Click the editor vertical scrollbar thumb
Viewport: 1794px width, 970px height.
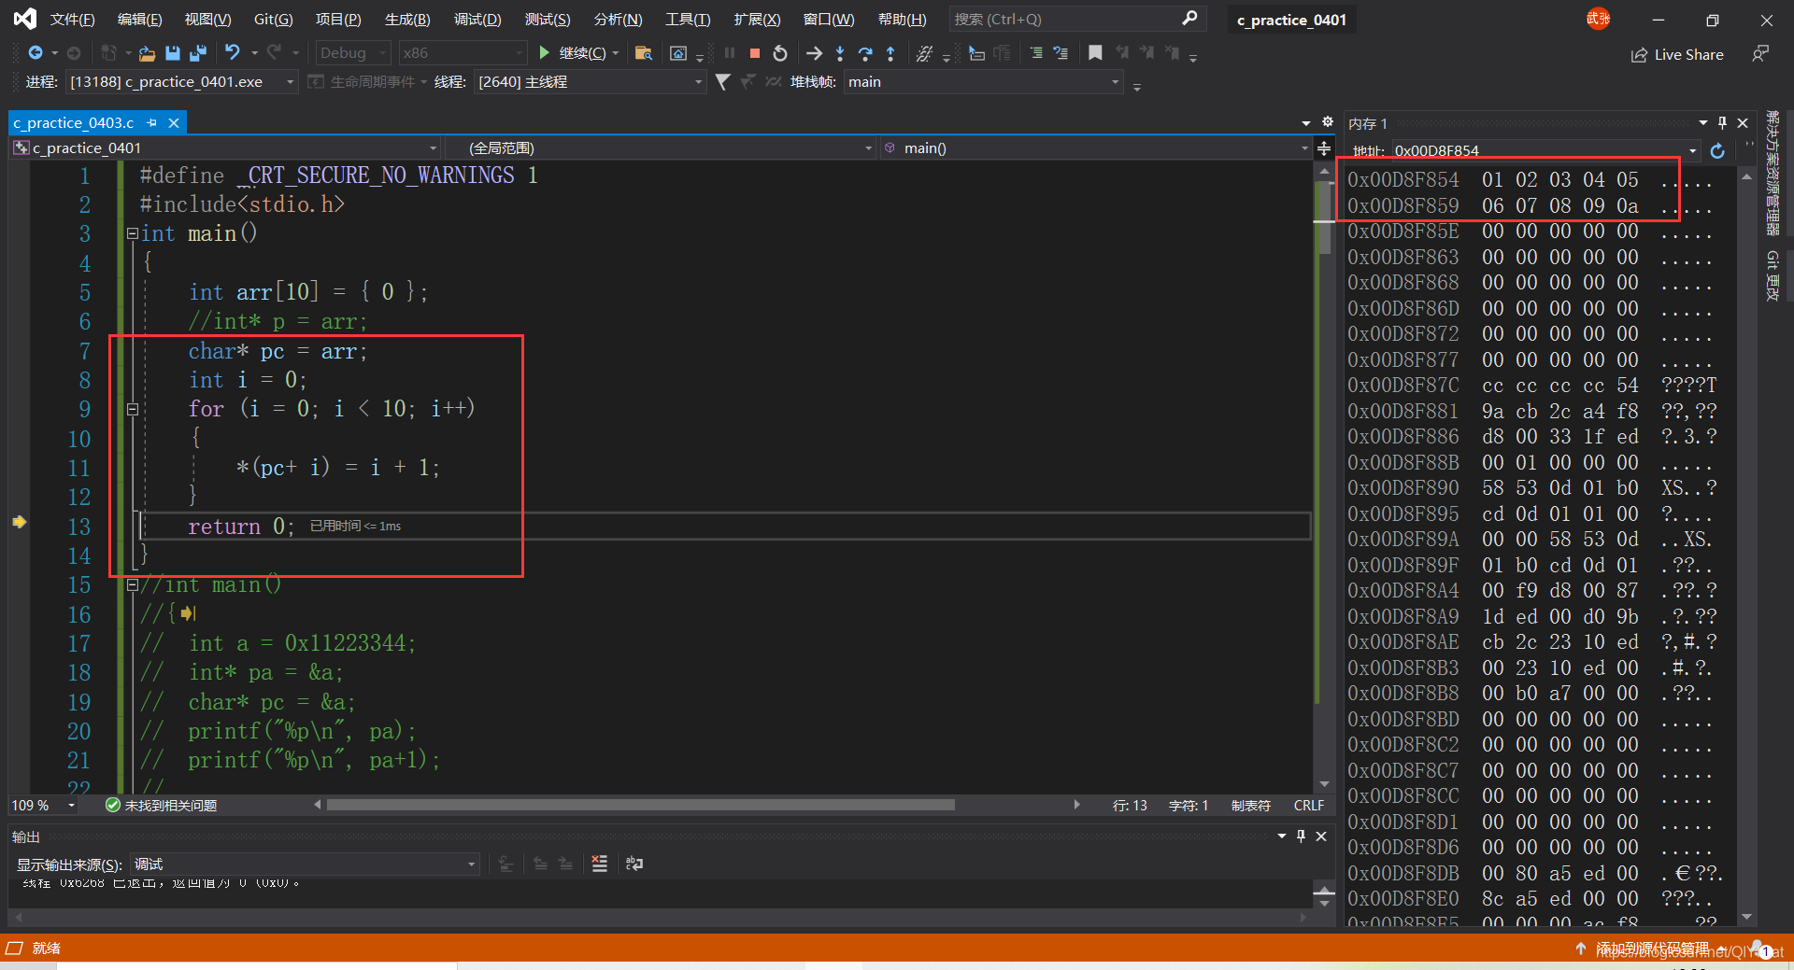(x=1324, y=218)
